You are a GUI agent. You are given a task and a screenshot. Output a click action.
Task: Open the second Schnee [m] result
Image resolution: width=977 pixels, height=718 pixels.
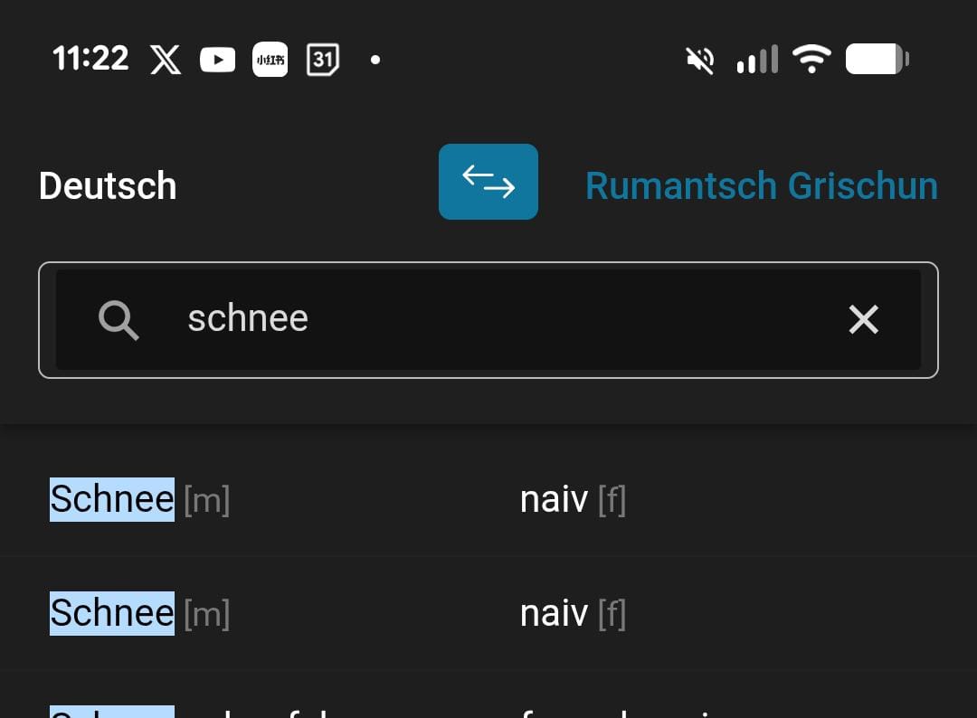pos(139,614)
